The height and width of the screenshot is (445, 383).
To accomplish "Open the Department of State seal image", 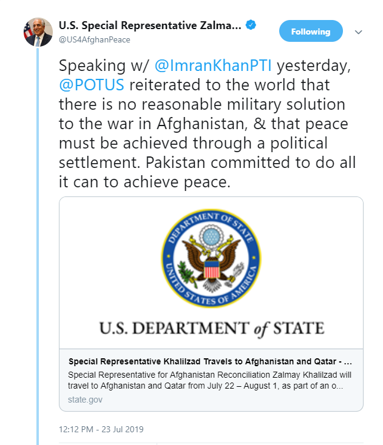I will 211,258.
